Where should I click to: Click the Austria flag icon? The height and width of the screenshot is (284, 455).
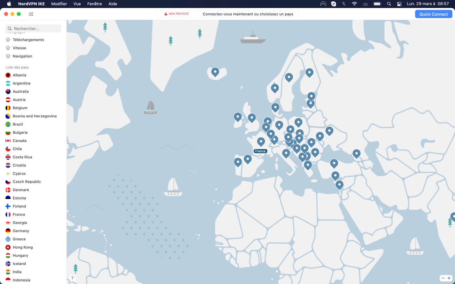pyautogui.click(x=8, y=100)
